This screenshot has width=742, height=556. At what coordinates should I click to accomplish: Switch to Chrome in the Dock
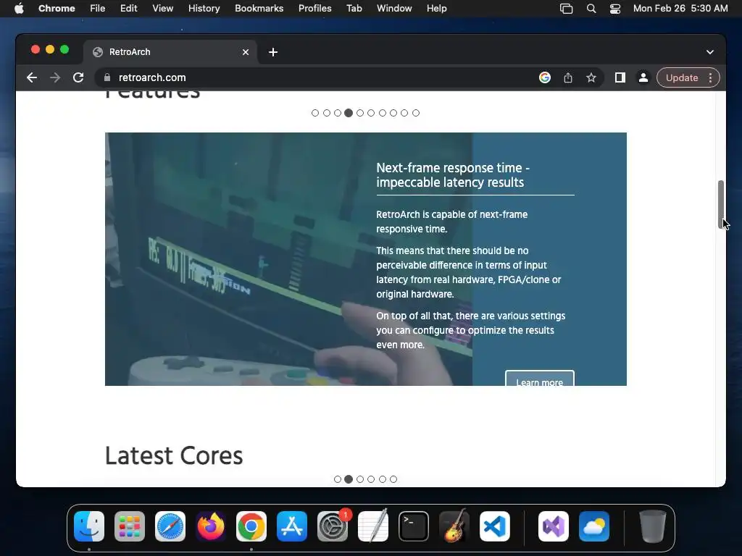(251, 526)
